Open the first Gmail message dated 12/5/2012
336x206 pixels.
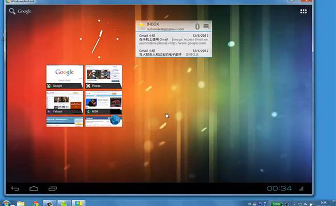pyautogui.click(x=174, y=39)
